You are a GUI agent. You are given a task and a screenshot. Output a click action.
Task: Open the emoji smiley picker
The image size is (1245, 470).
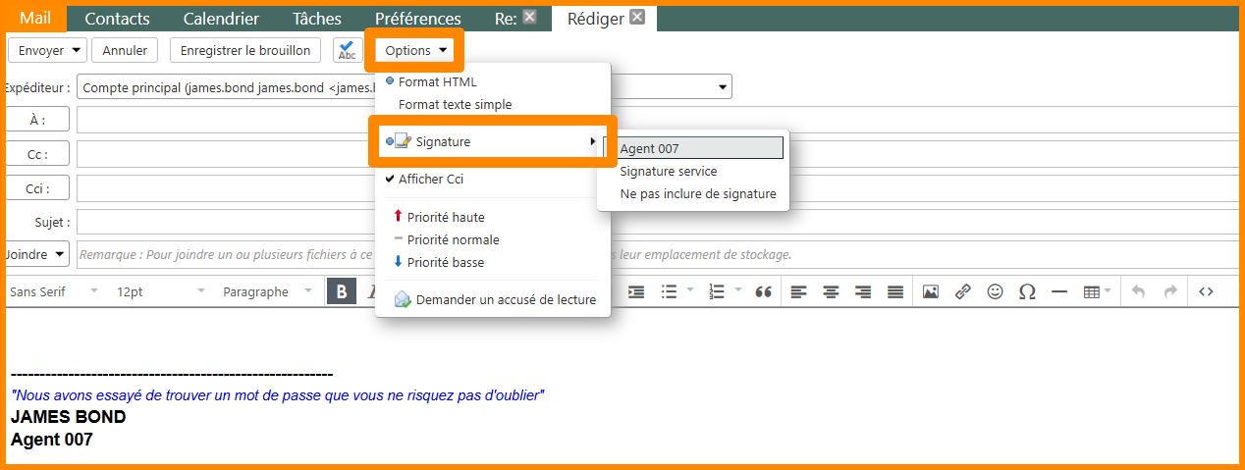995,291
